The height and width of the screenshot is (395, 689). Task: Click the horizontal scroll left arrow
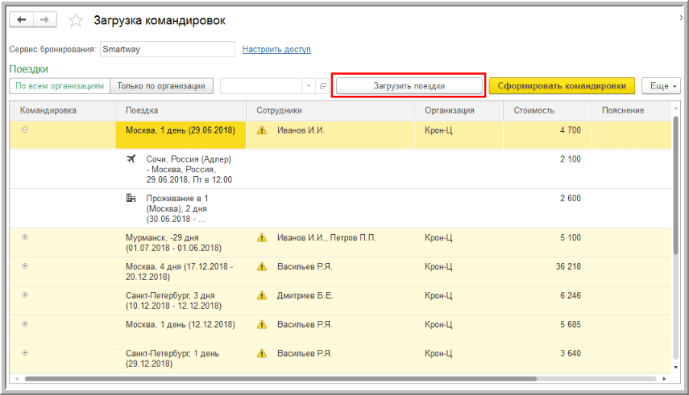point(17,379)
